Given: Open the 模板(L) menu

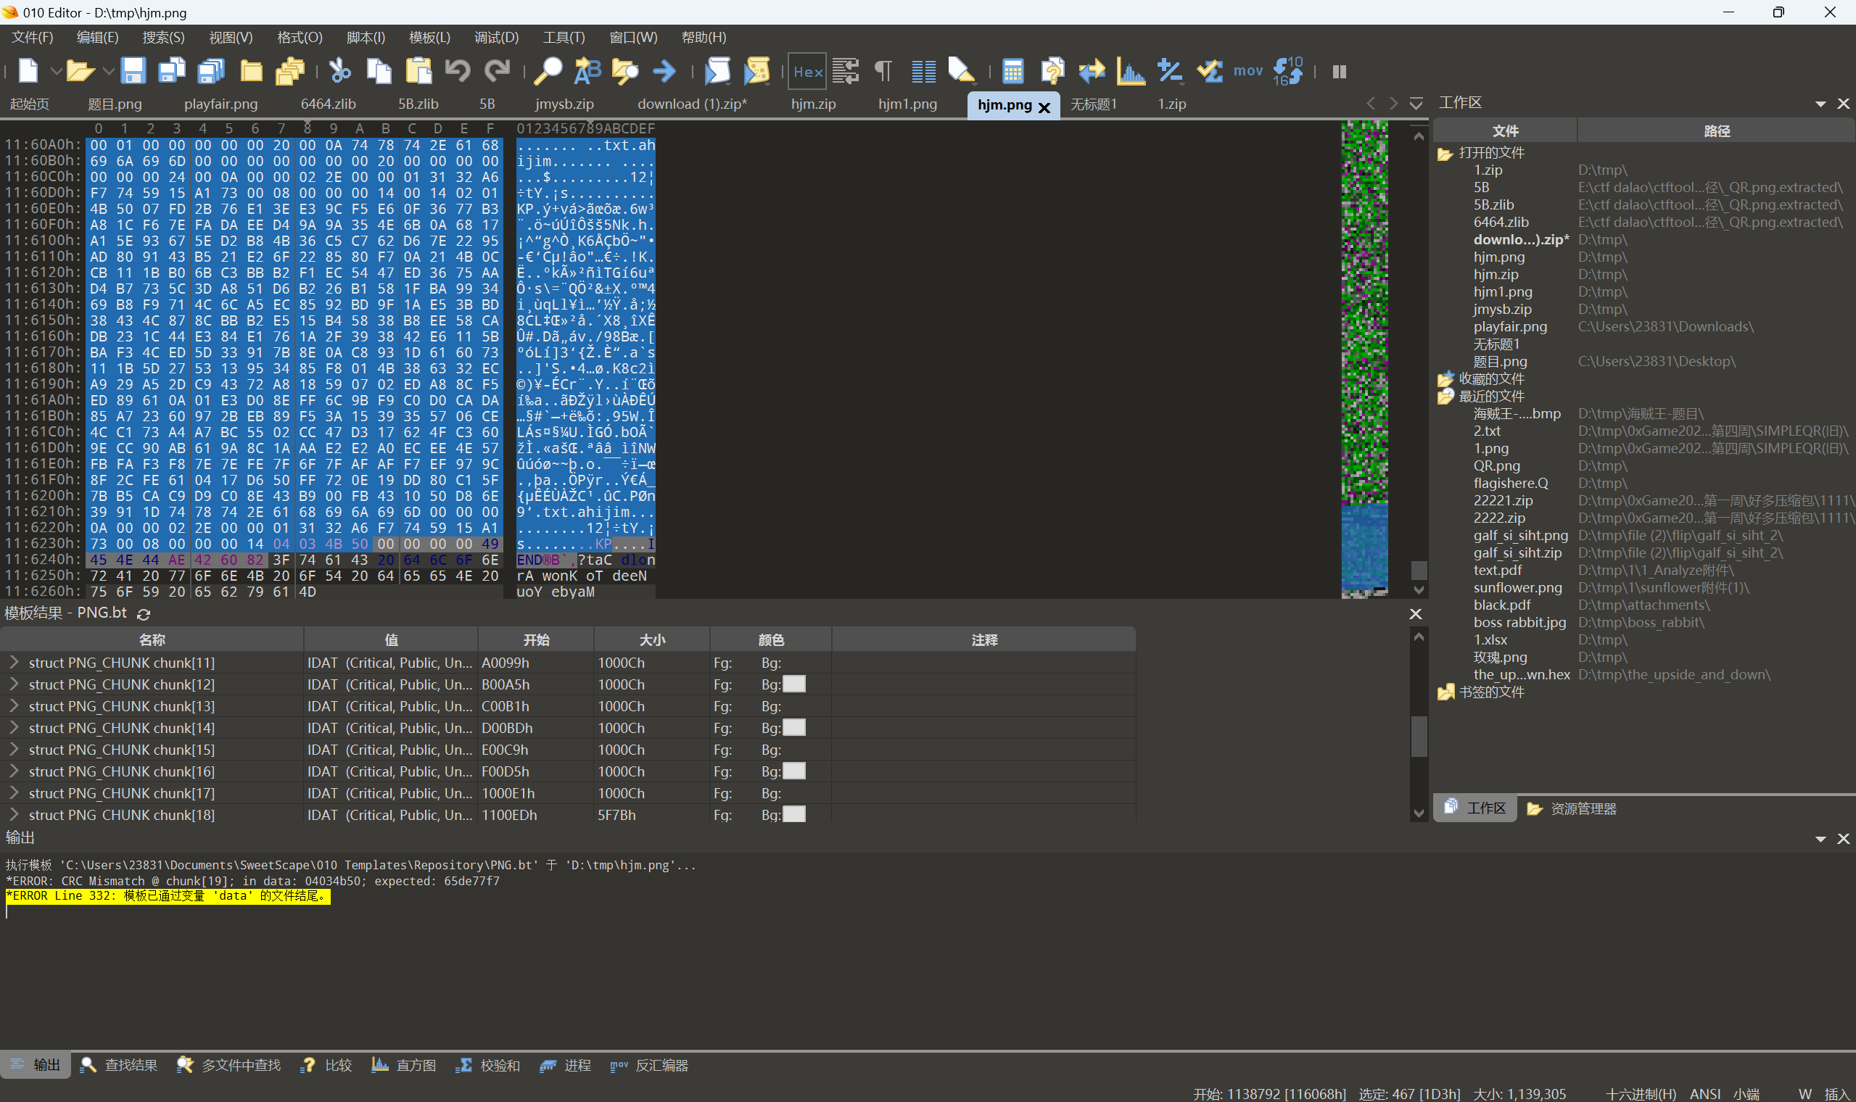Looking at the screenshot, I should pos(429,37).
